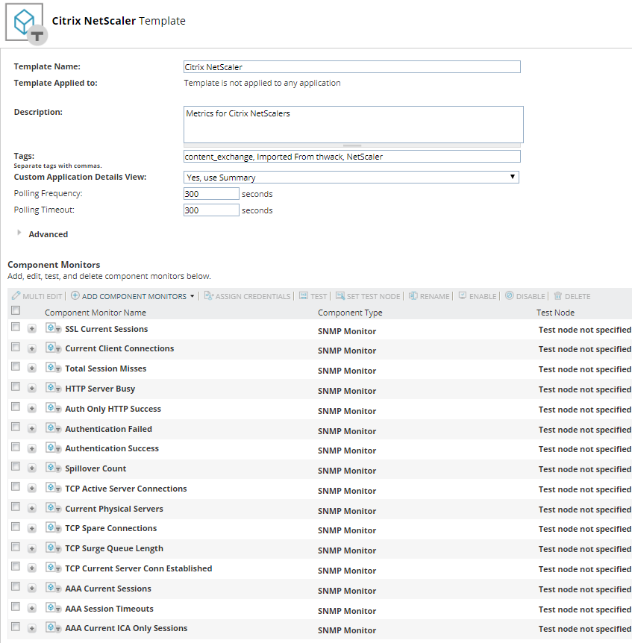This screenshot has width=632, height=643.
Task: Click the Total Session Misses name
Action: tap(106, 368)
